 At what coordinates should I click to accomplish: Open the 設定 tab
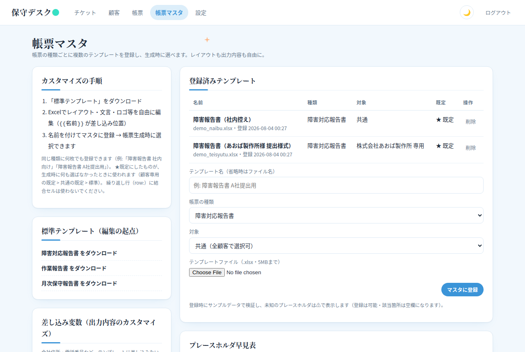(201, 13)
